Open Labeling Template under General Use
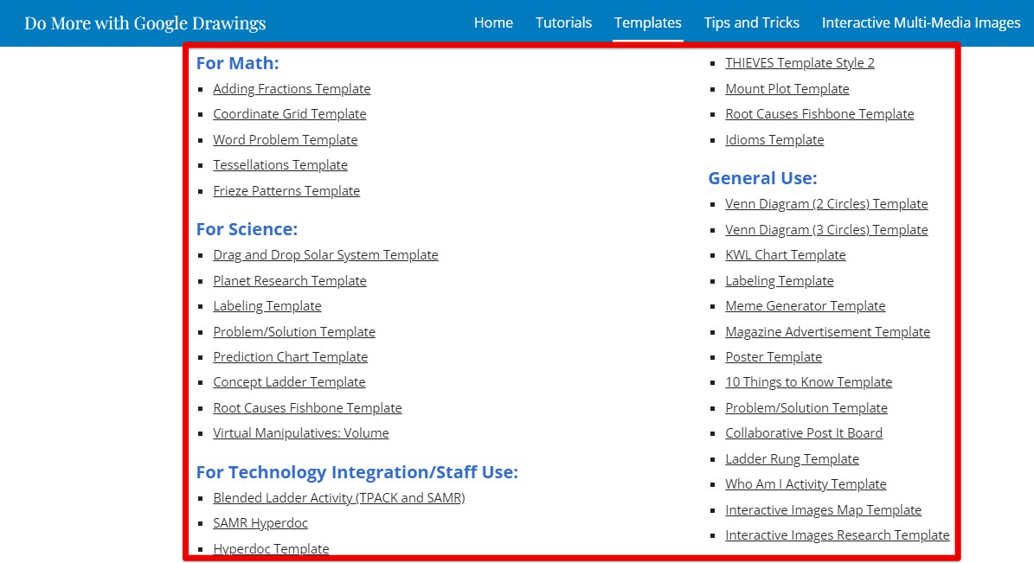 (780, 280)
